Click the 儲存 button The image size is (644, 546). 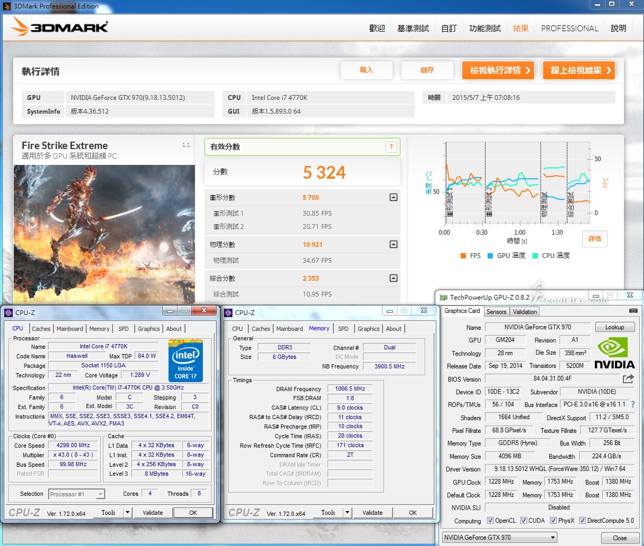(427, 70)
